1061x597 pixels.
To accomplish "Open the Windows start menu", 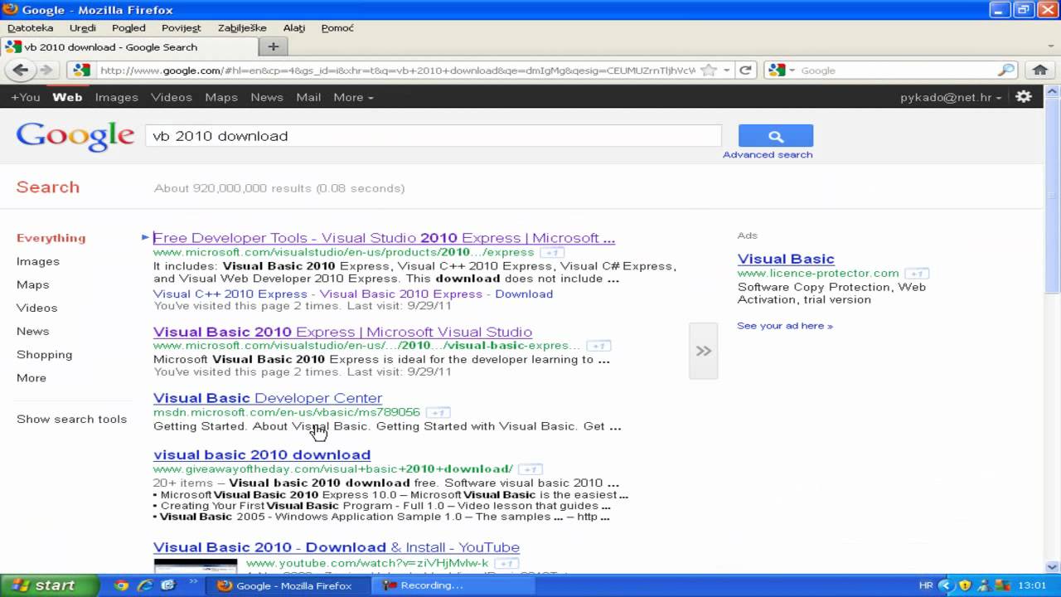I will coord(50,585).
